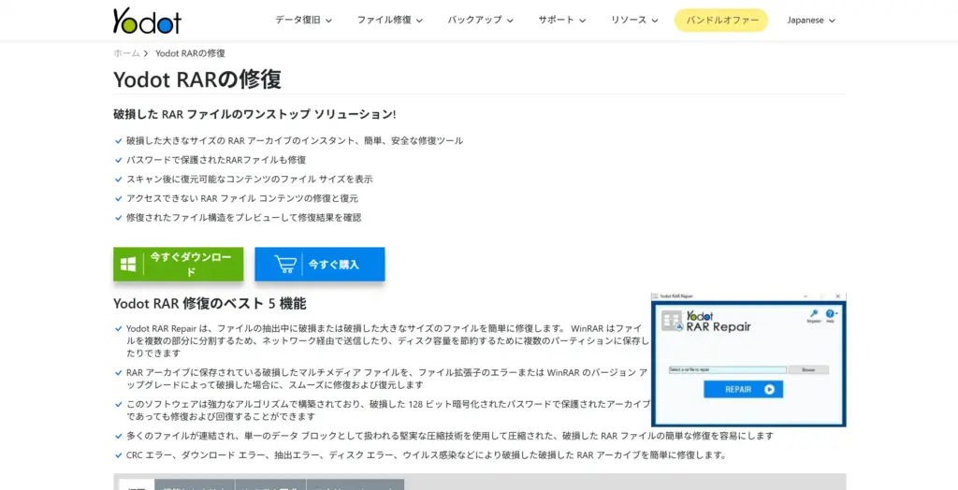
Task: Click the RAR Repair app logo icon in the preview
Action: tap(671, 321)
